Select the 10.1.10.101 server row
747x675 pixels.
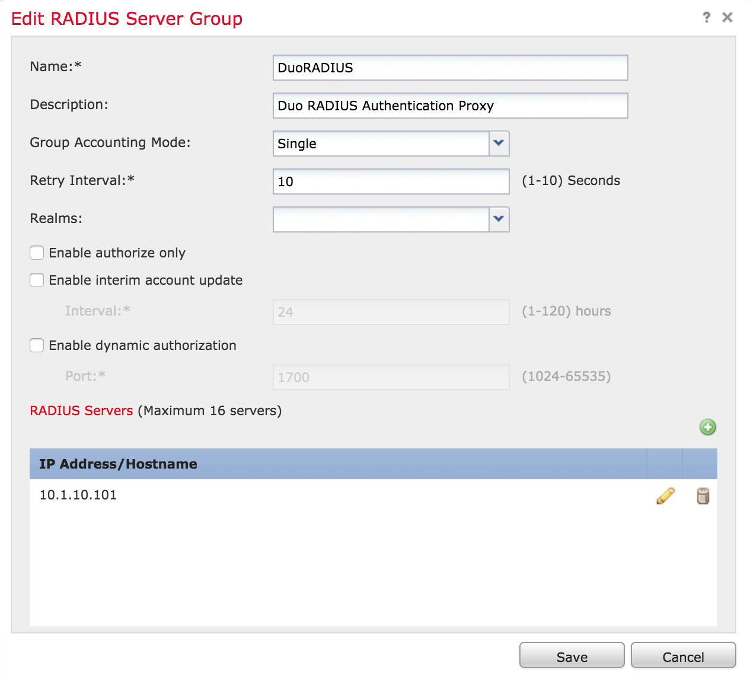click(237, 495)
